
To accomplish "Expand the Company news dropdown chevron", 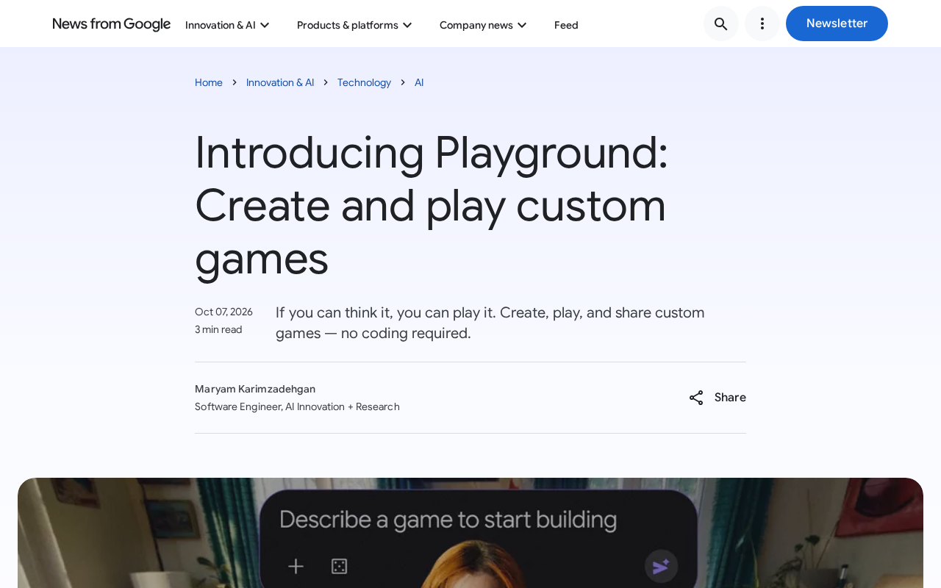I will [522, 25].
